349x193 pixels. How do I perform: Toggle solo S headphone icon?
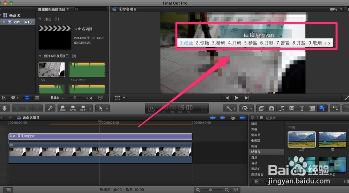pos(232,118)
